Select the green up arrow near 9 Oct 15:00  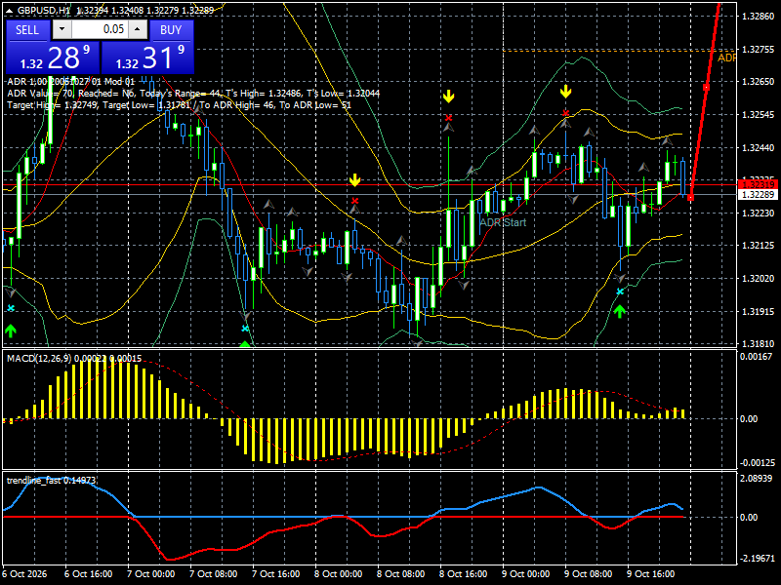(620, 312)
